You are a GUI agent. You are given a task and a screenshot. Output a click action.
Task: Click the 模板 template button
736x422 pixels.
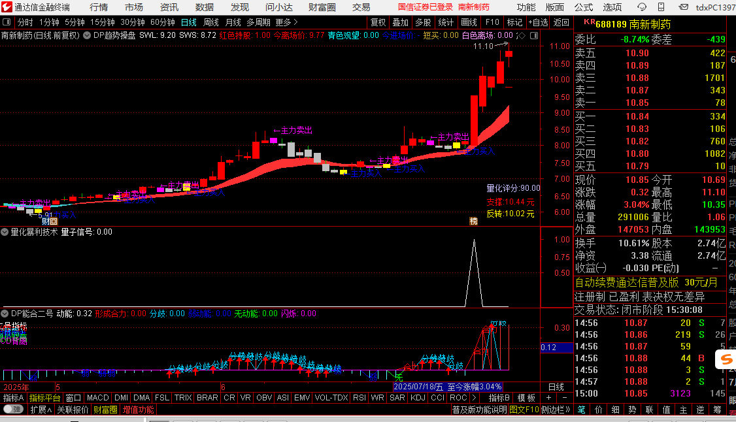526,398
